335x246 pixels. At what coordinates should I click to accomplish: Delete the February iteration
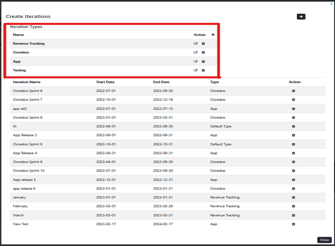click(x=293, y=206)
